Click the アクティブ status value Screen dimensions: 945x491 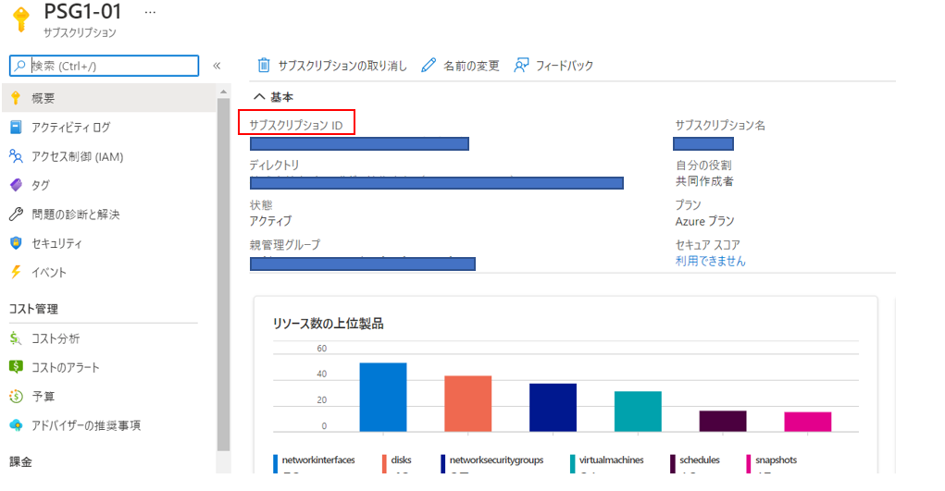tap(270, 221)
